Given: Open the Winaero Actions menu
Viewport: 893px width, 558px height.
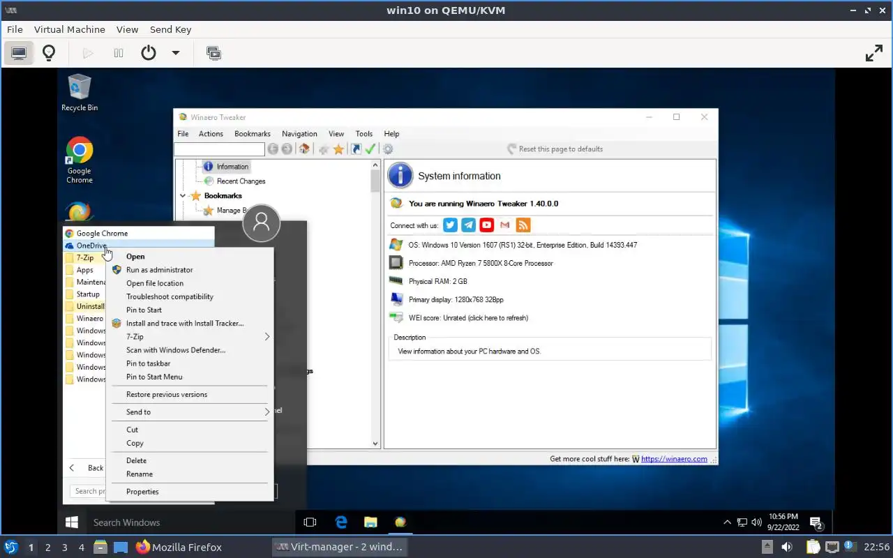Looking at the screenshot, I should pyautogui.click(x=211, y=134).
